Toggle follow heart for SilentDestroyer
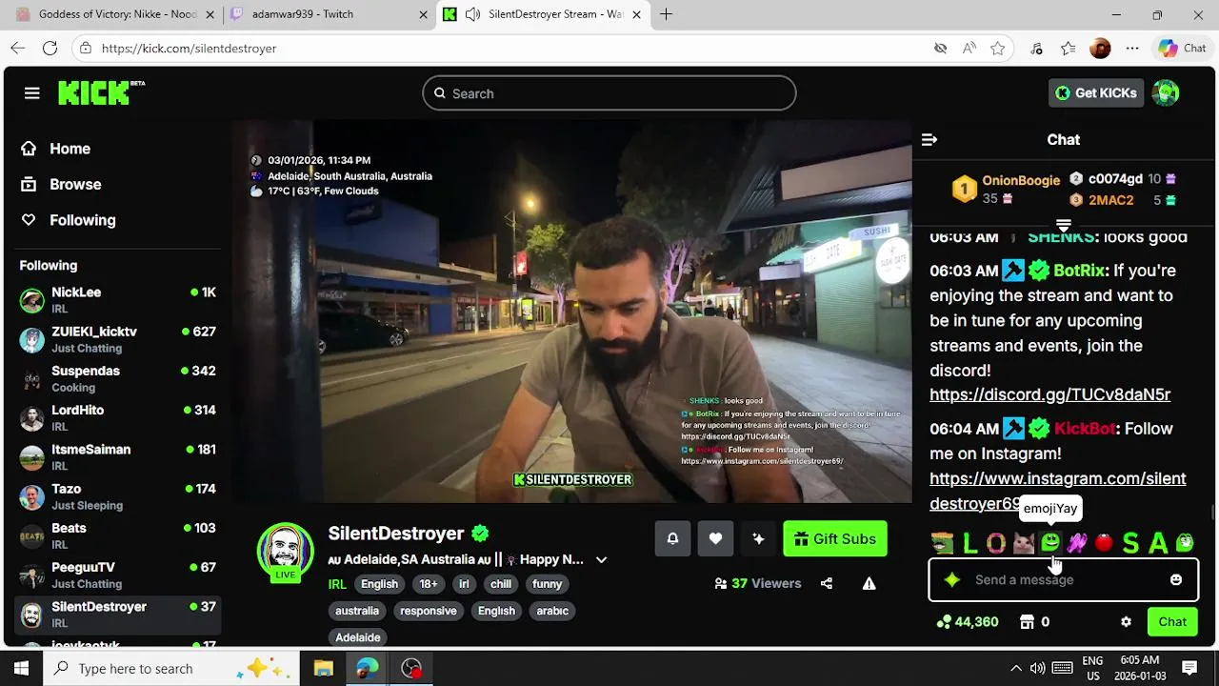The width and height of the screenshot is (1219, 686). pyautogui.click(x=715, y=539)
